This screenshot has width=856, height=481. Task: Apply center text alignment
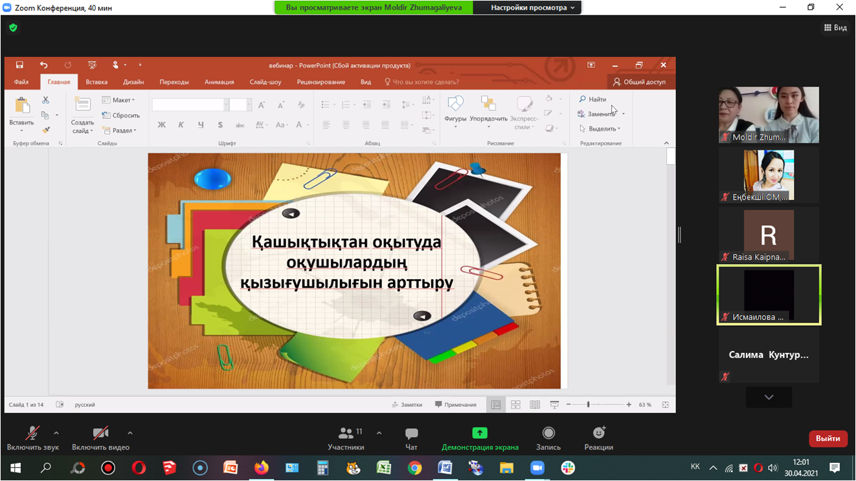tap(346, 124)
